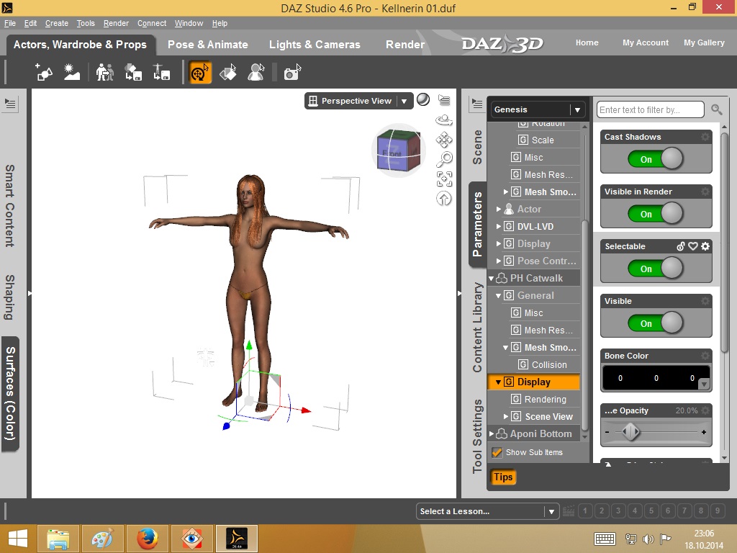
Task: Switch to the Lights & Cameras tab
Action: [x=315, y=44]
